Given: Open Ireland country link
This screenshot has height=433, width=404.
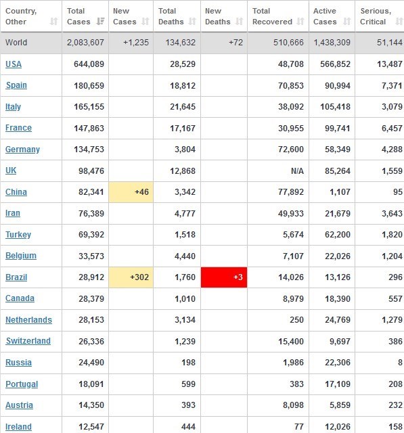Looking at the screenshot, I should click(x=18, y=427).
